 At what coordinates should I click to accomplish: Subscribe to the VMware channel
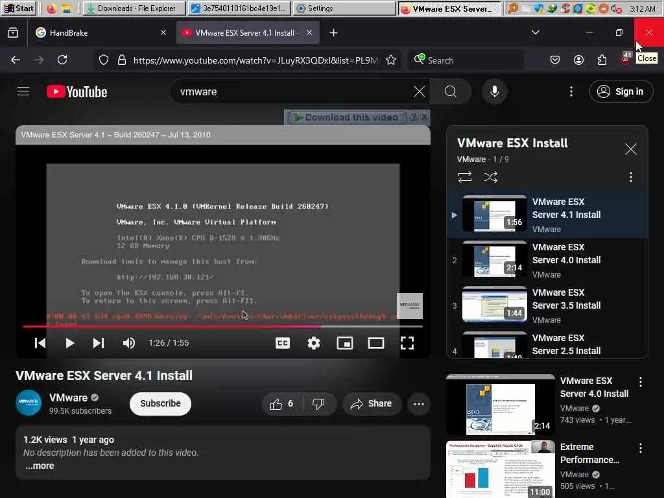(x=161, y=403)
